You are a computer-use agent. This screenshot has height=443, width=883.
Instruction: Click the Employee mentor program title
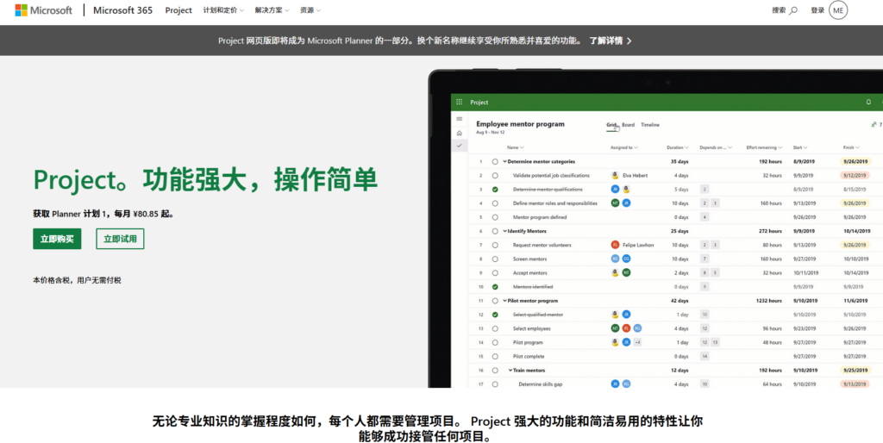[520, 124]
